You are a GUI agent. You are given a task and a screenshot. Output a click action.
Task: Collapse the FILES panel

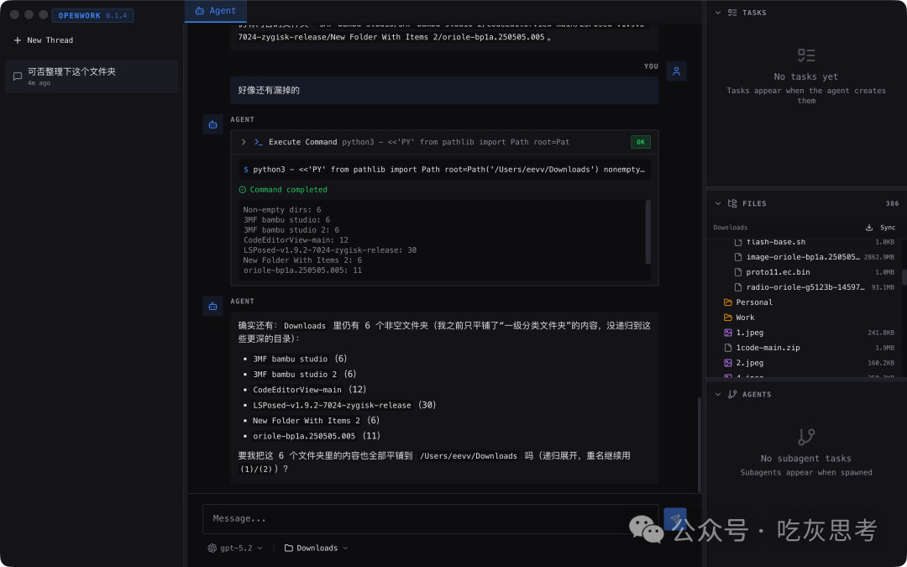[718, 203]
